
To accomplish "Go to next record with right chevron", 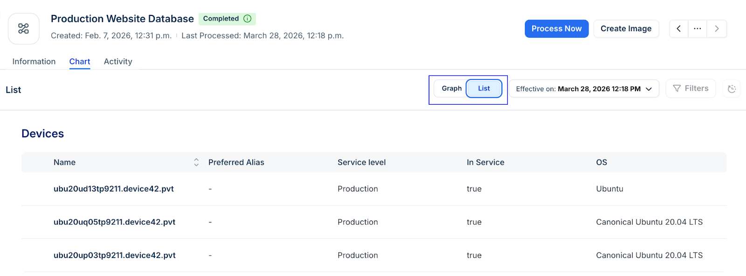I will coord(717,29).
